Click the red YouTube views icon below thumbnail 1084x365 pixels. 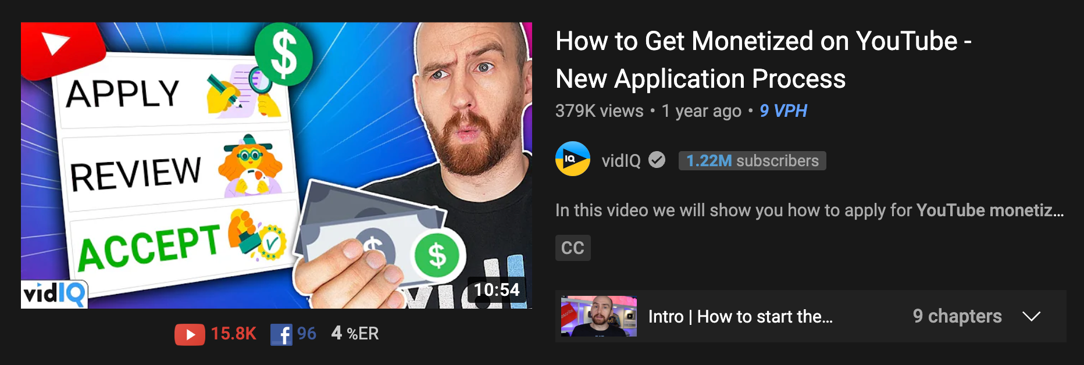pyautogui.click(x=190, y=334)
